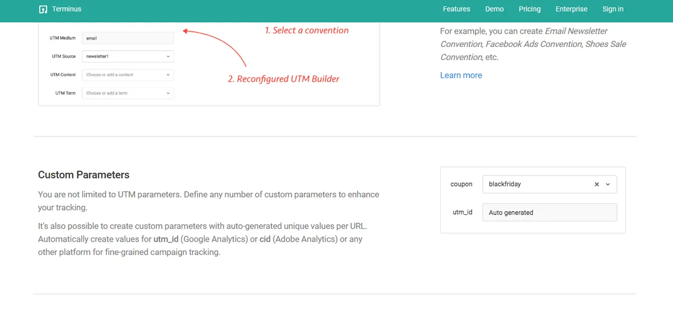Click the Sign in link
Image resolution: width=673 pixels, height=321 pixels.
[612, 9]
